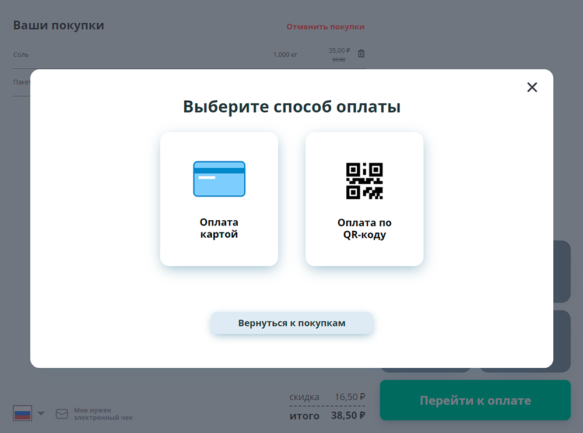Click the 'итого 38,50 ₽' total

click(327, 416)
